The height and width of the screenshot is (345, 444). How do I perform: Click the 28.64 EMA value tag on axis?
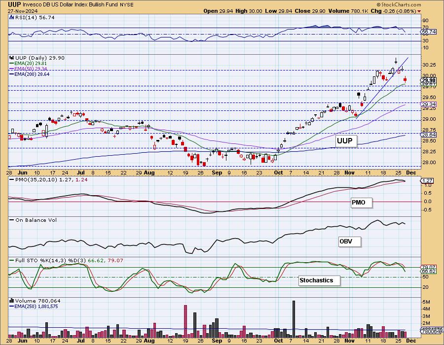[x=429, y=135]
